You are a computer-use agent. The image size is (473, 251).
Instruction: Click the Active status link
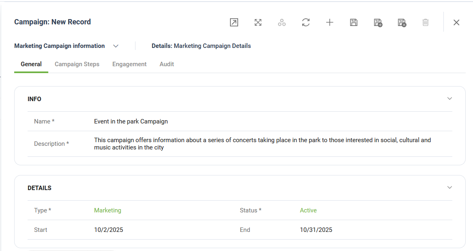click(308, 210)
